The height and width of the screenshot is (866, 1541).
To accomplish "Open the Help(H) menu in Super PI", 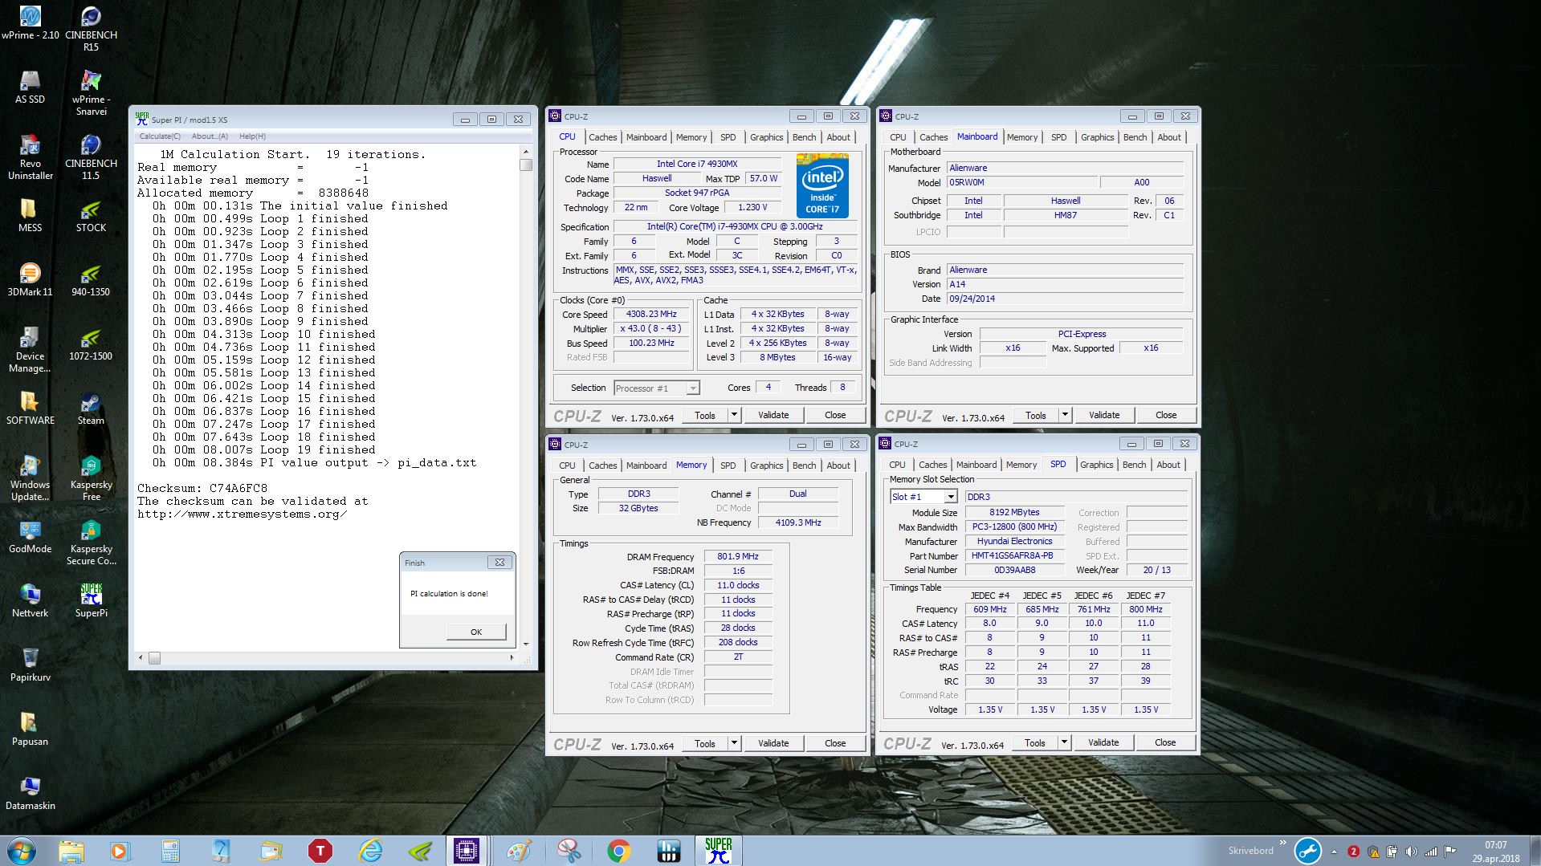I will 252,136.
